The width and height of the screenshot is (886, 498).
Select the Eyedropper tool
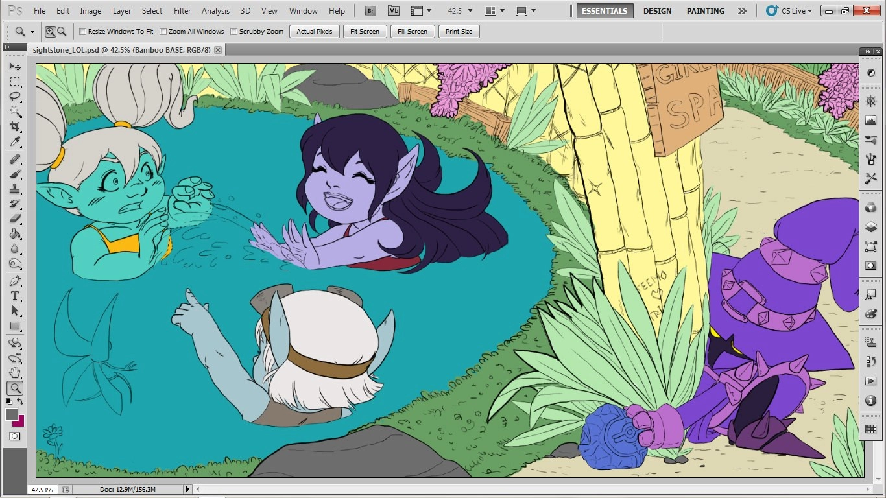pos(14,142)
